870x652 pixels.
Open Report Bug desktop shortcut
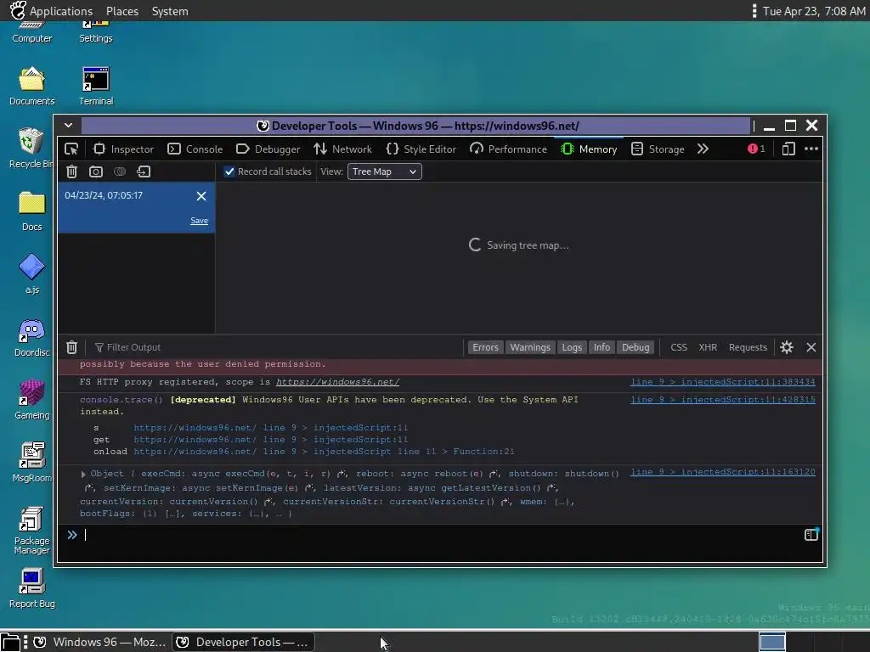(31, 588)
